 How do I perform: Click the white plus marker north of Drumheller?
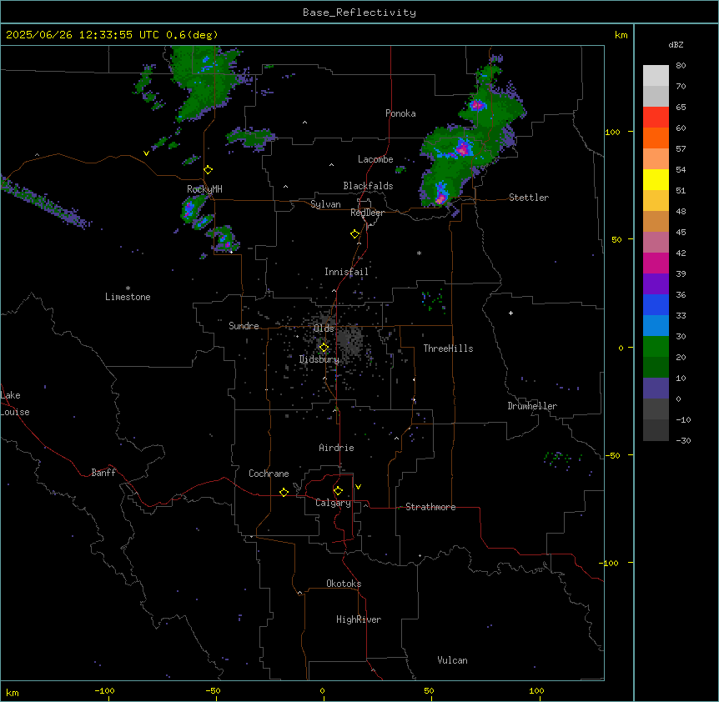coord(510,313)
